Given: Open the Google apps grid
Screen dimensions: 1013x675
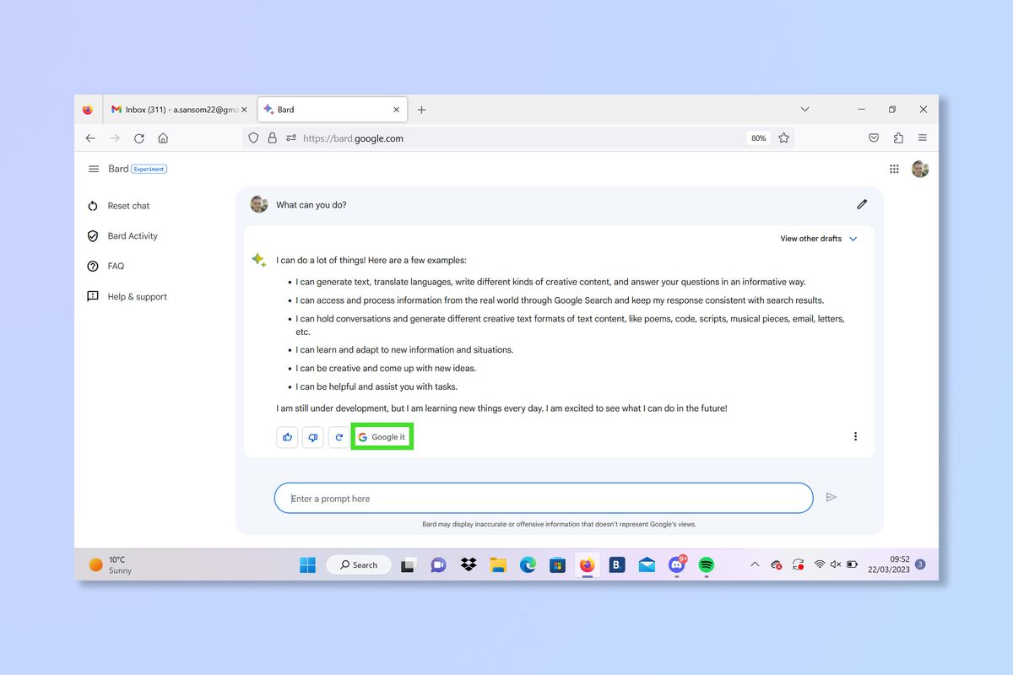Looking at the screenshot, I should coord(894,168).
